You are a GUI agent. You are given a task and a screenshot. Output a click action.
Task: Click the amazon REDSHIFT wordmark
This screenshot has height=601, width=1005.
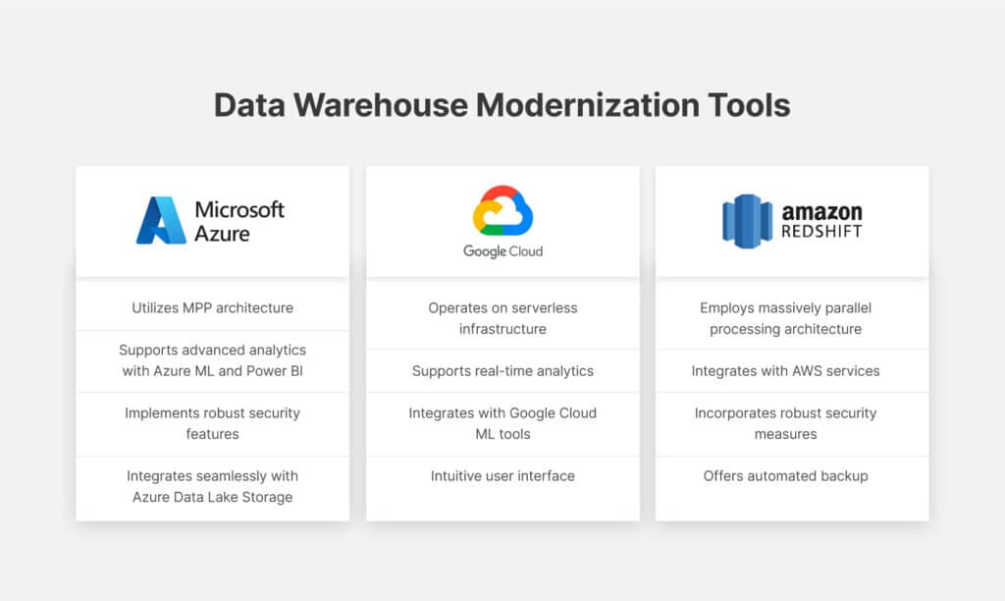tap(821, 221)
